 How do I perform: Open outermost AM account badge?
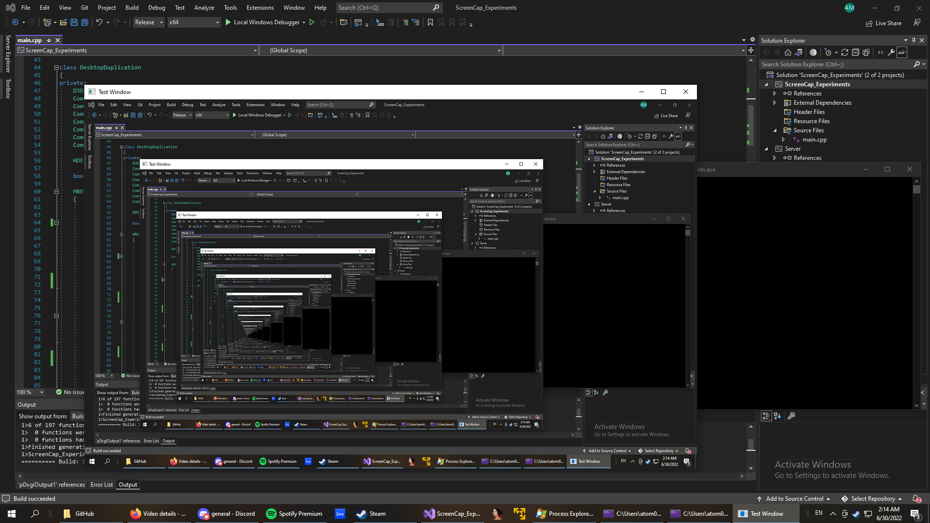849,8
